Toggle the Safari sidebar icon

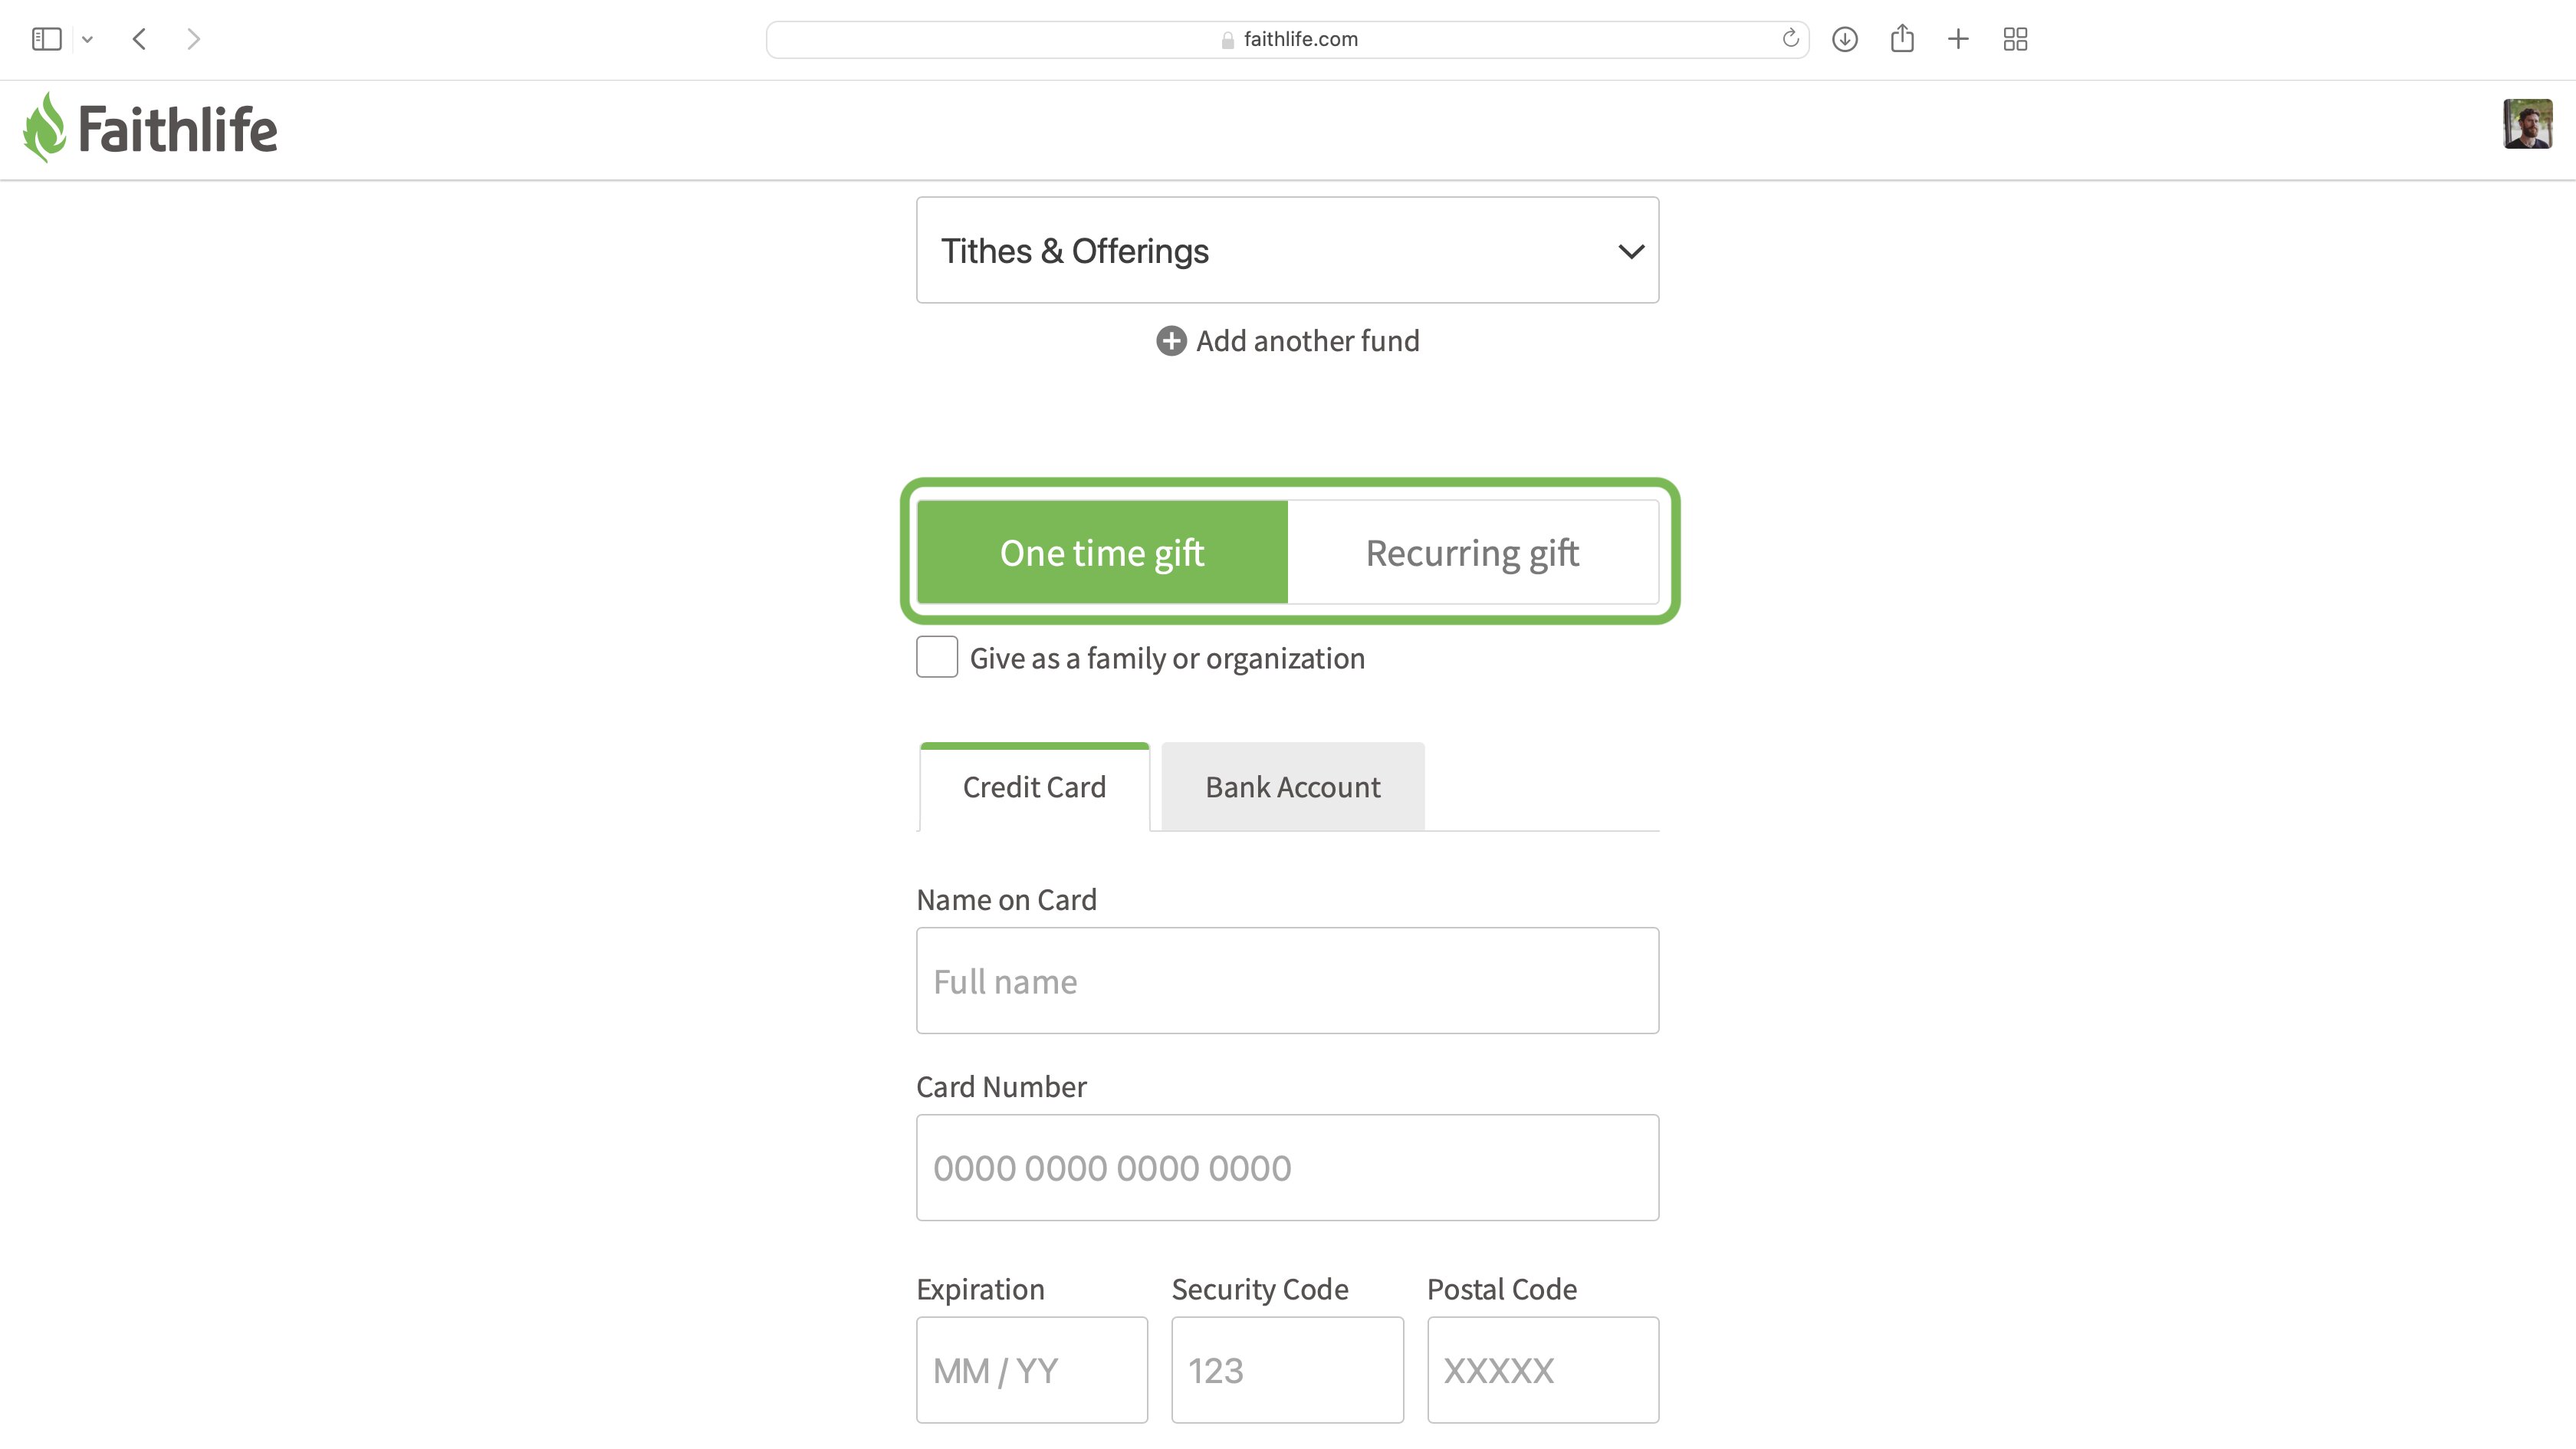46,39
